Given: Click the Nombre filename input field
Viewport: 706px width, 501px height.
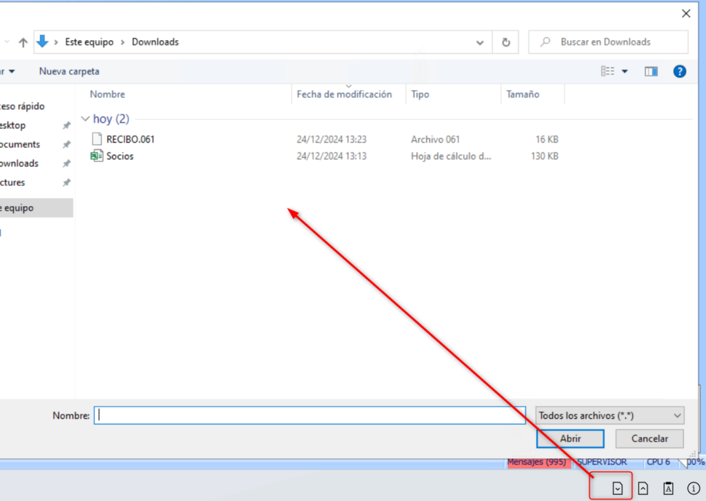Looking at the screenshot, I should click(x=310, y=416).
